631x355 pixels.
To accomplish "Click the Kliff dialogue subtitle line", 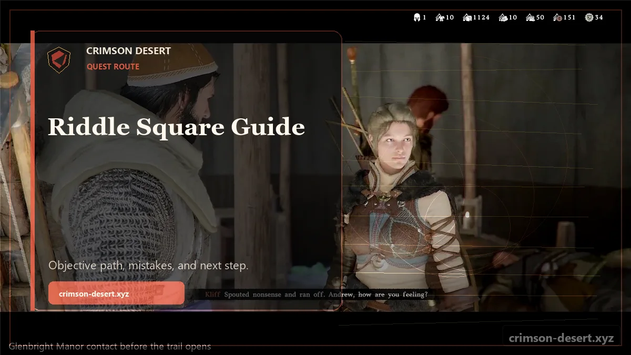I will click(316, 295).
